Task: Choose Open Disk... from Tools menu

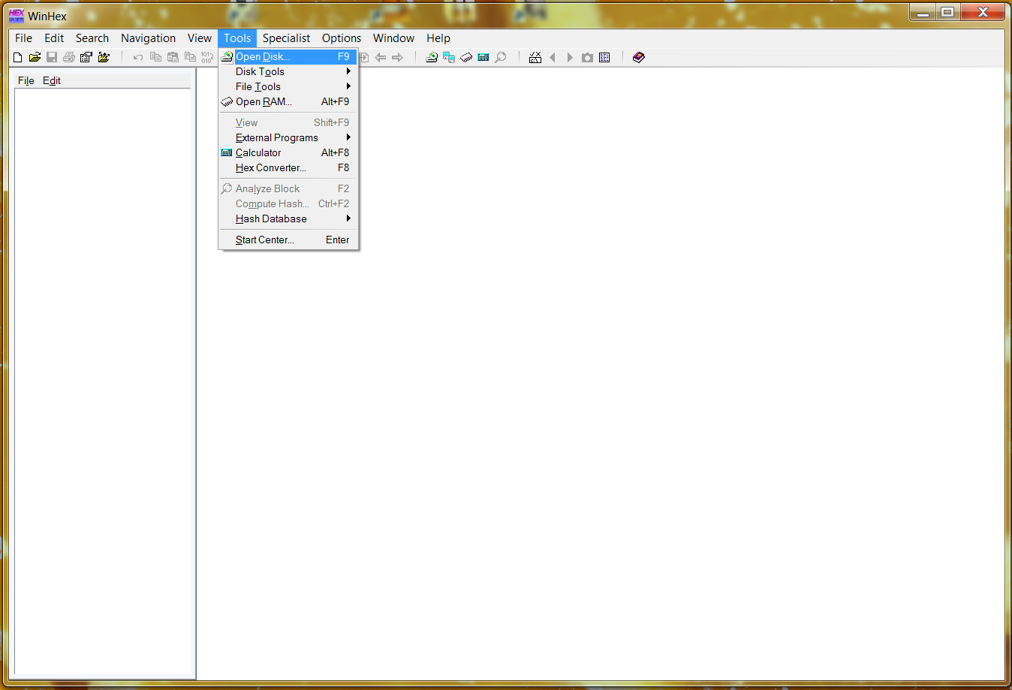Action: (x=289, y=56)
